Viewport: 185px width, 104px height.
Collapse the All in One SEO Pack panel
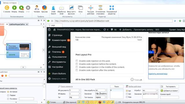pos(141,80)
